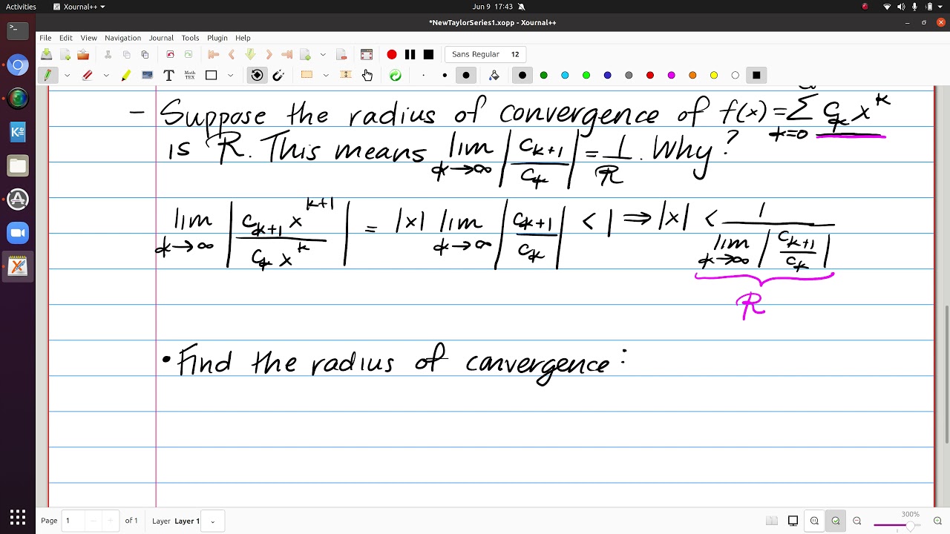Choose the Select Rectangle region tool
Viewport: 950px width, 534px height.
307,75
